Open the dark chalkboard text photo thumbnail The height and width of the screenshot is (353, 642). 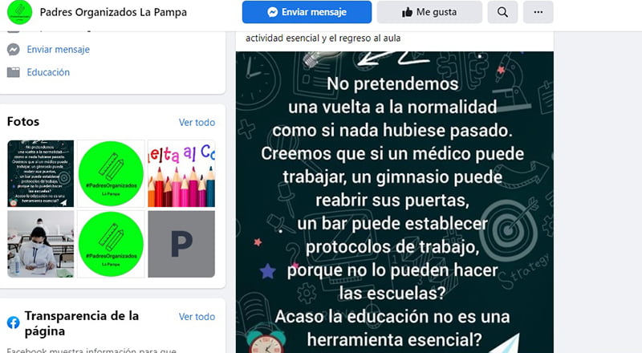[41, 173]
